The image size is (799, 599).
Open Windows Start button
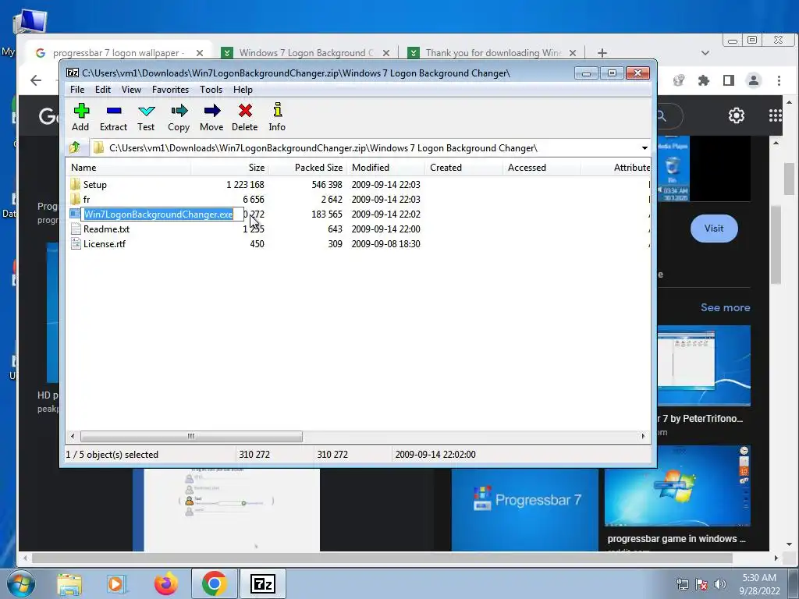[21, 583]
